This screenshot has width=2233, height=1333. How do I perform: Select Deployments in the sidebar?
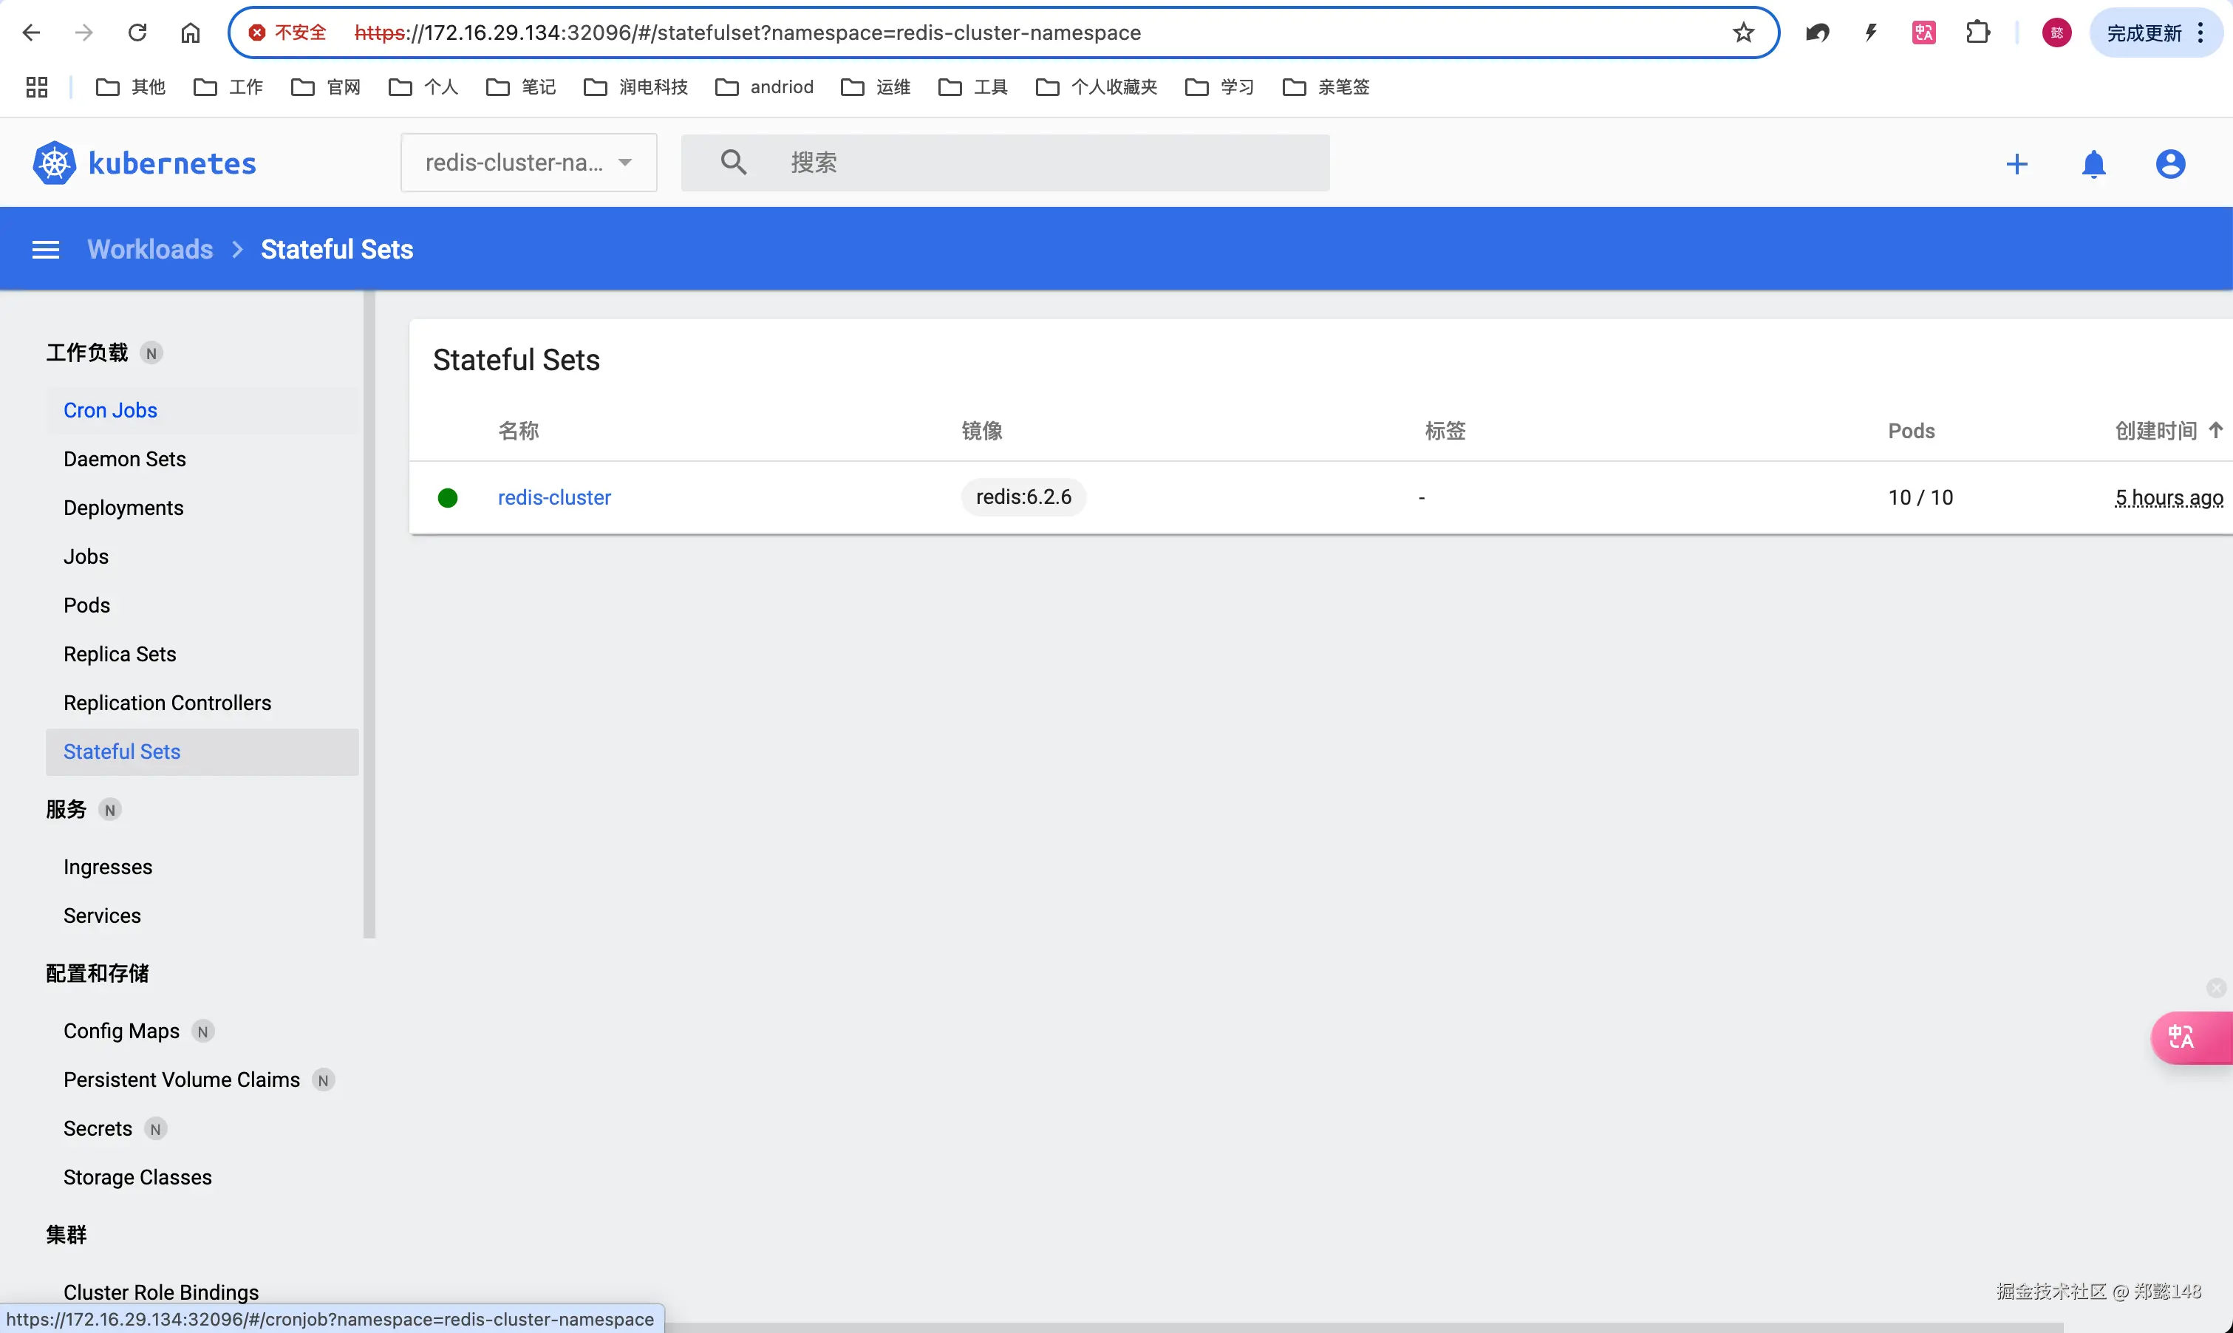(123, 508)
